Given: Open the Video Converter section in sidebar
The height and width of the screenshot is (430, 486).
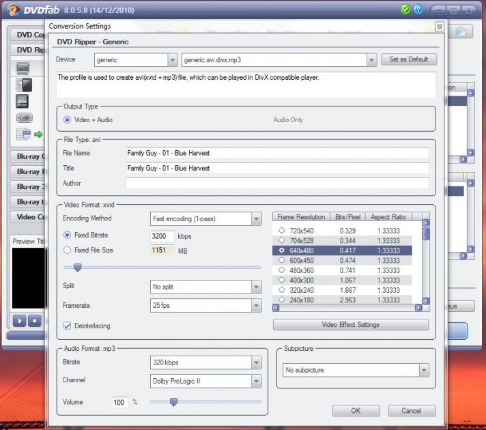Looking at the screenshot, I should click(x=28, y=216).
